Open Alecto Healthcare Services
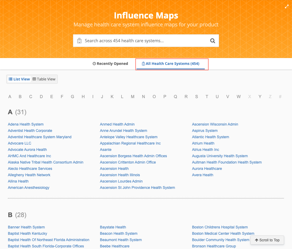 tap(30, 169)
